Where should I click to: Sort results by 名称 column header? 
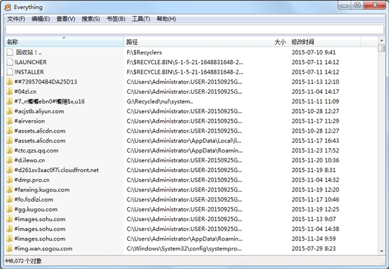click(64, 41)
